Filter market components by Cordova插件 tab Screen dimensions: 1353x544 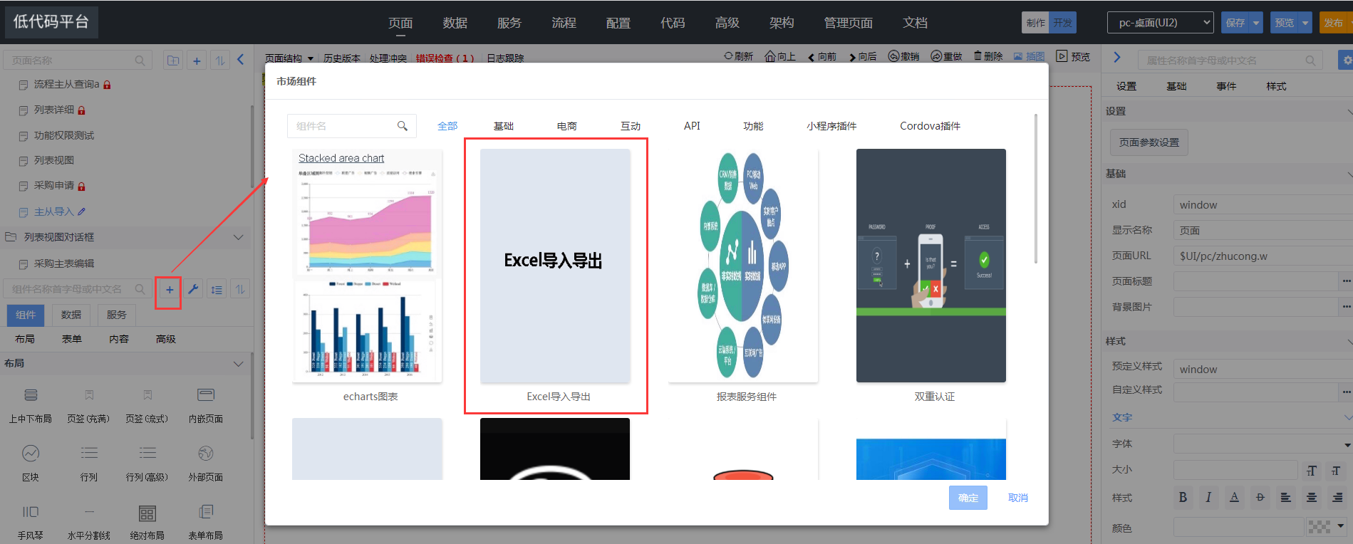930,126
